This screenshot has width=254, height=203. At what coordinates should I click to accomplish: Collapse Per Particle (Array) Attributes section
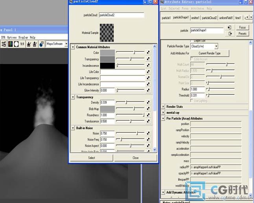click(163, 119)
